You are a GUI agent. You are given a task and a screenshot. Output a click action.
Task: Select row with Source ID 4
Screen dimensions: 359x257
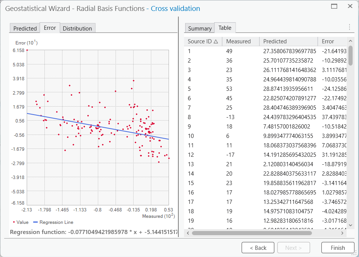pyautogui.click(x=265, y=80)
